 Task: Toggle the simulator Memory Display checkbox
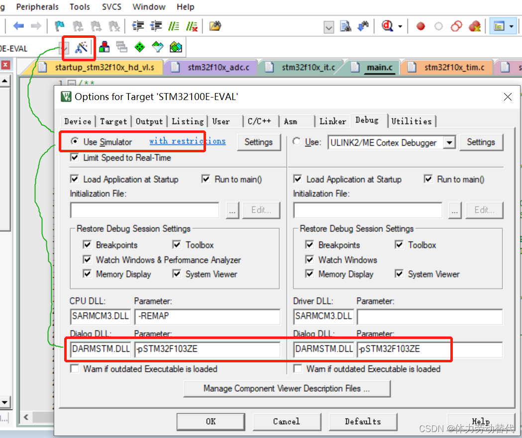pyautogui.click(x=87, y=274)
